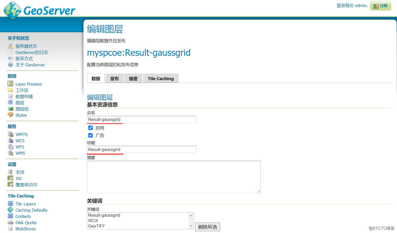Open the BlobStores link
Screen dimensions: 397x233
(x=25, y=229)
